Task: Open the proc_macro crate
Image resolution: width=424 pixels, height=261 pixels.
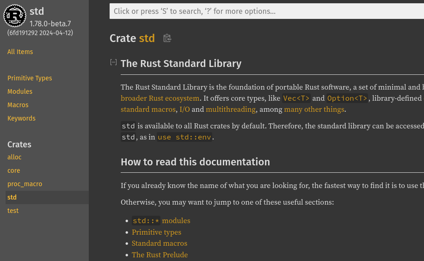Action: 25,184
